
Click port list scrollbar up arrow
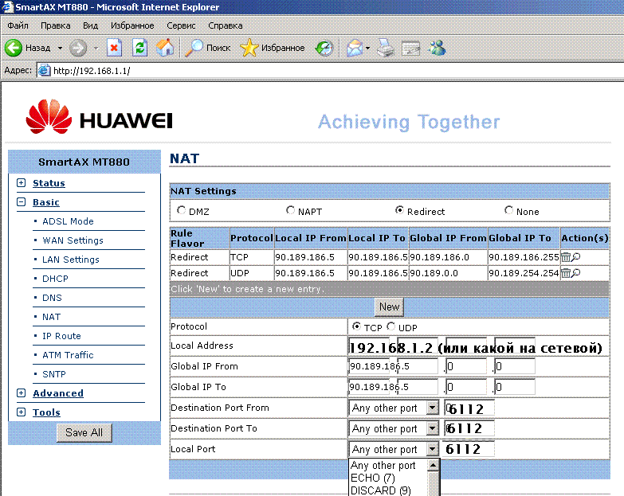click(433, 465)
